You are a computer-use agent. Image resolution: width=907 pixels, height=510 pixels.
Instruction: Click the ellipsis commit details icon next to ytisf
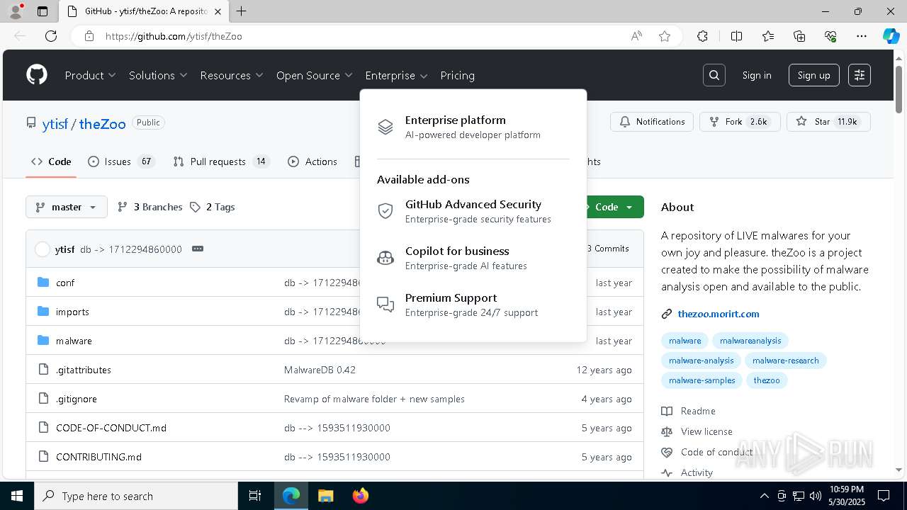coord(198,249)
